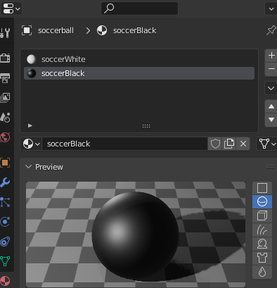Select the soccerBlack material slot
The width and height of the screenshot is (277, 288).
click(139, 73)
